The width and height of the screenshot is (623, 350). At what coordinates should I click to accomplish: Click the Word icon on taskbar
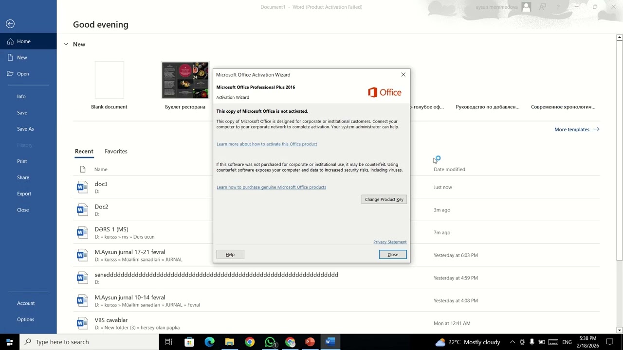[x=330, y=342]
